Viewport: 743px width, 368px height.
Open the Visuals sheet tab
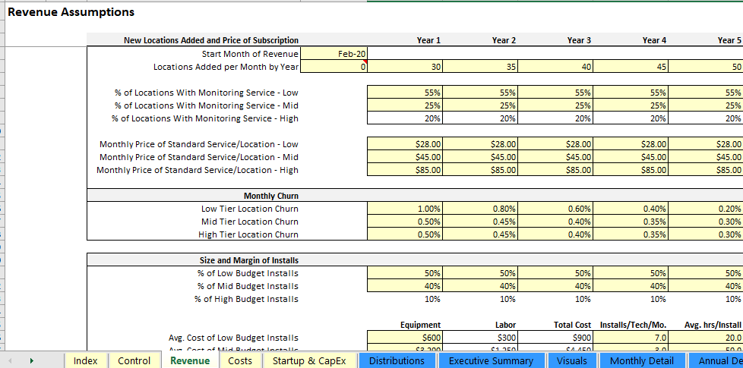tap(572, 360)
